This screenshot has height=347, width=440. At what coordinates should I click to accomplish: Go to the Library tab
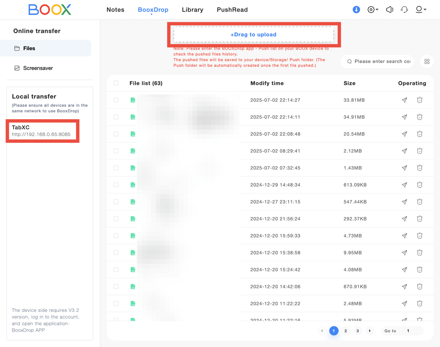click(x=192, y=10)
